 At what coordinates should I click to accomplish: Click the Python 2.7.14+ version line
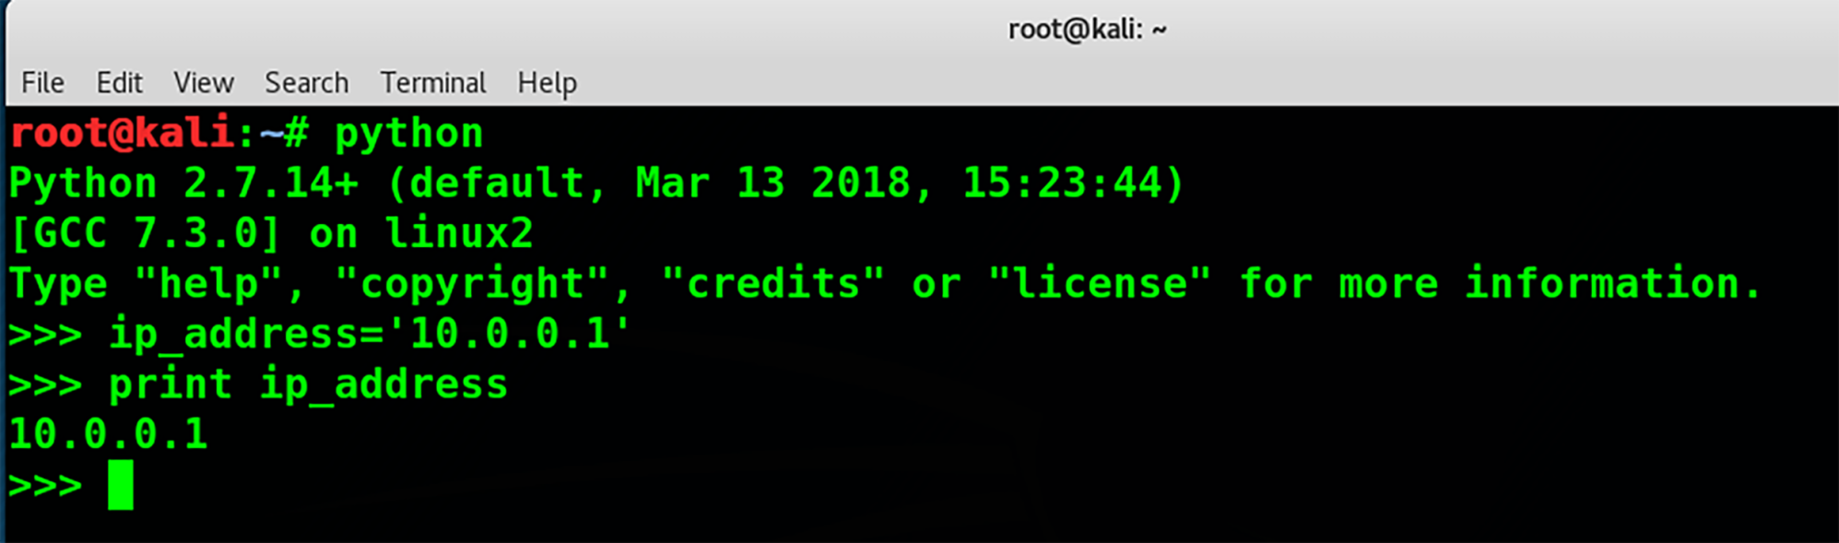coord(596,183)
